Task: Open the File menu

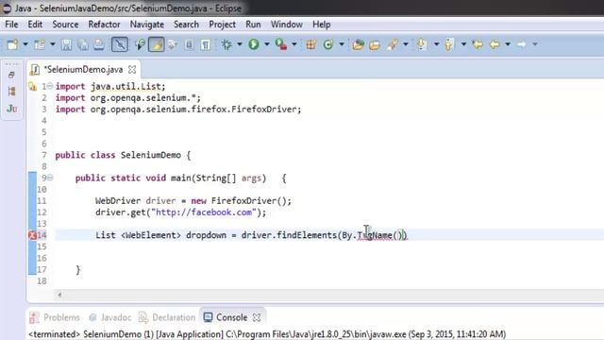Action: pos(11,25)
